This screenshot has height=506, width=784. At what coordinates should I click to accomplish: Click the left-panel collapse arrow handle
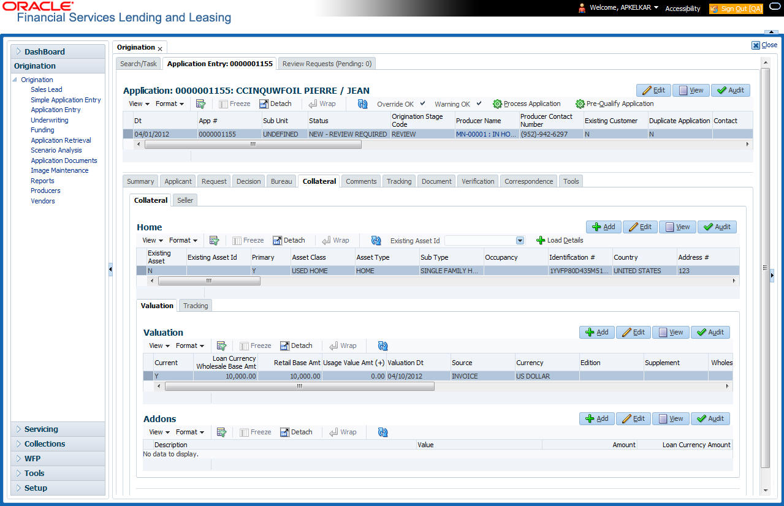(x=110, y=270)
